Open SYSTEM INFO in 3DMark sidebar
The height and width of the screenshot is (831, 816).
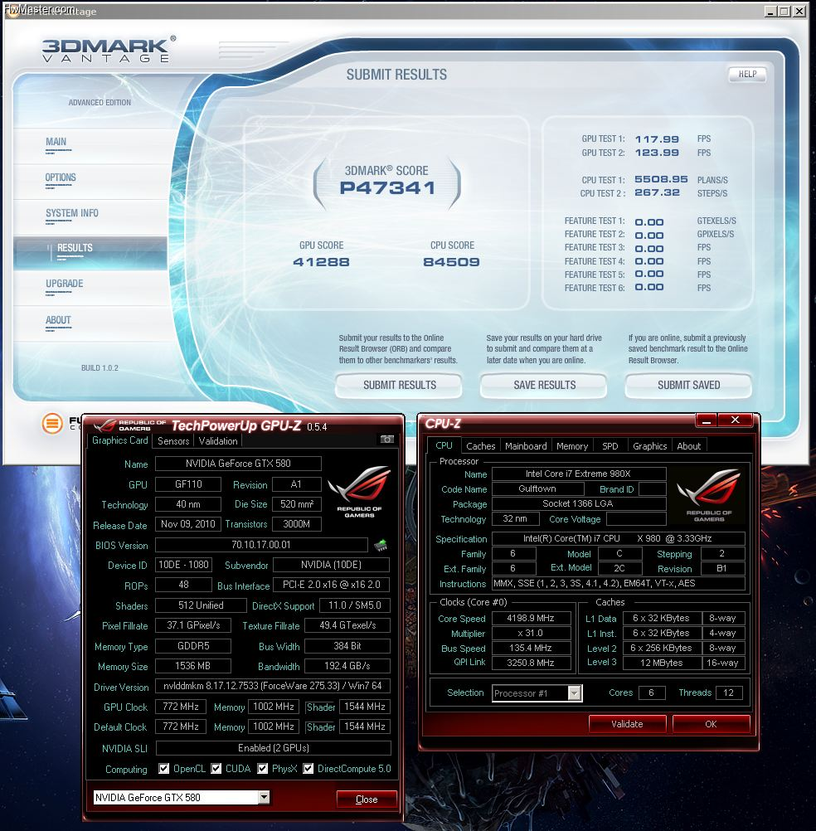[72, 213]
